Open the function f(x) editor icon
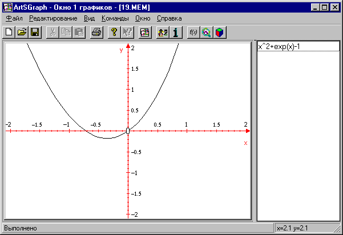This screenshot has height=235, width=343. 193,33
